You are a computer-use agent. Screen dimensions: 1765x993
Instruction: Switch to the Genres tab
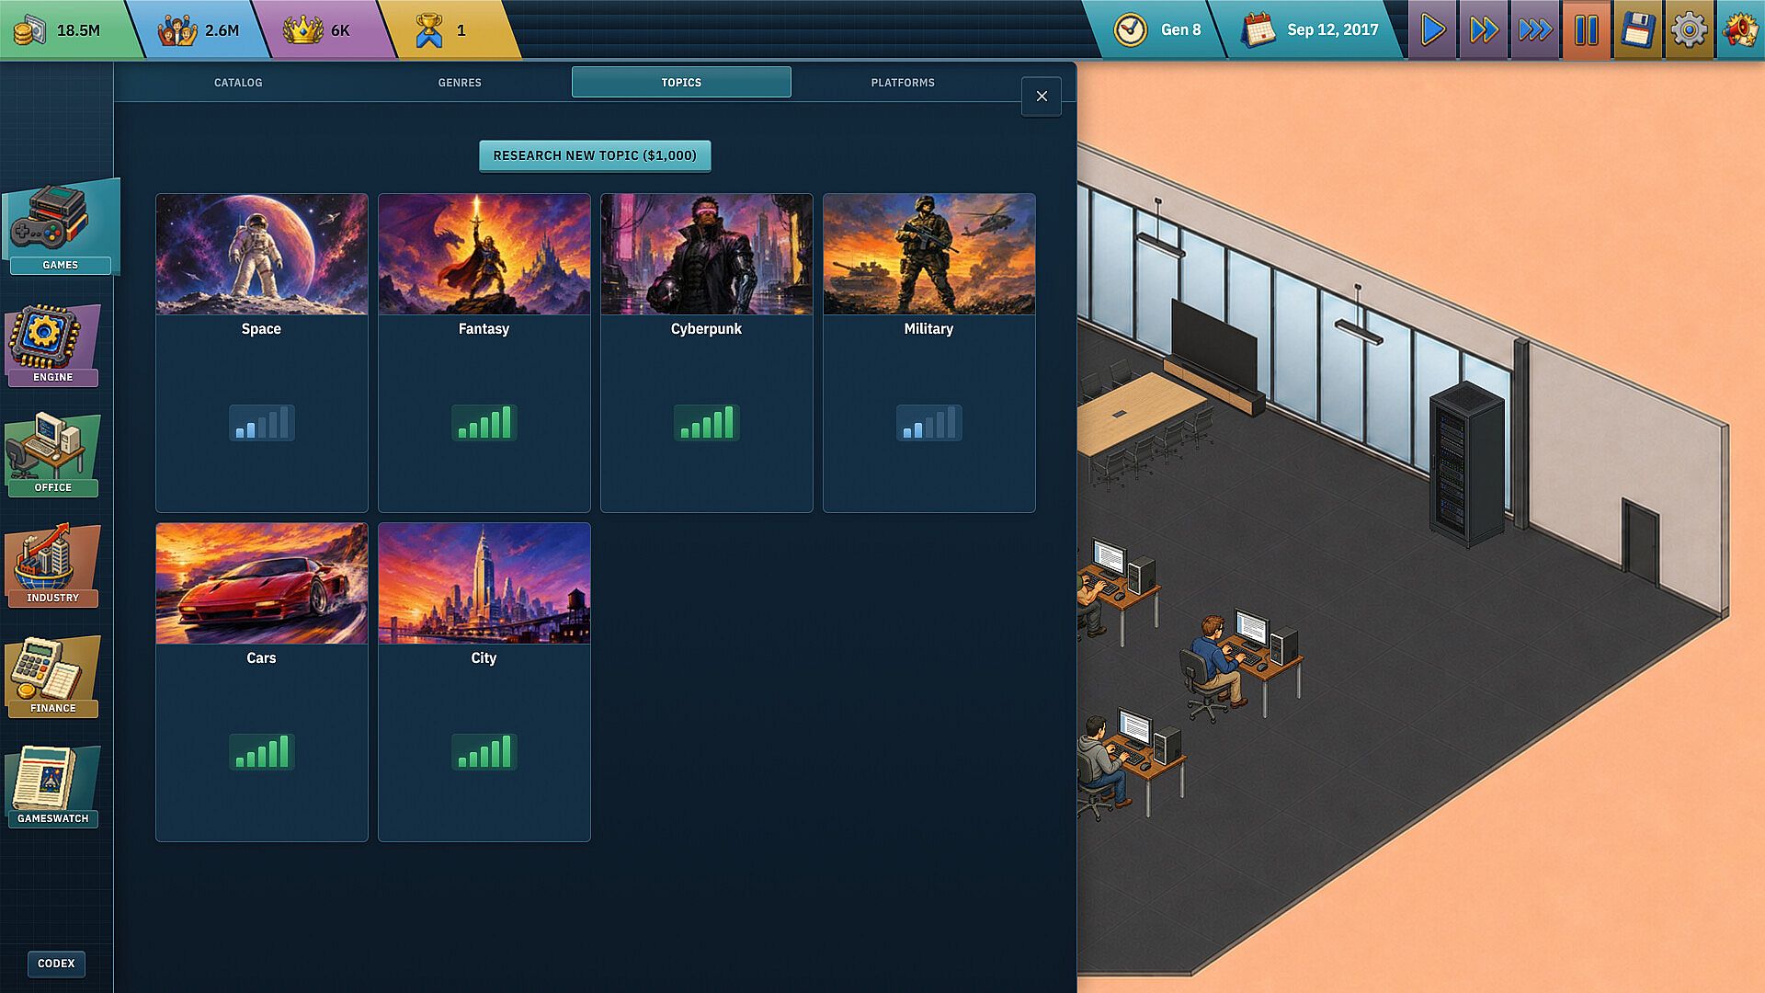point(460,82)
